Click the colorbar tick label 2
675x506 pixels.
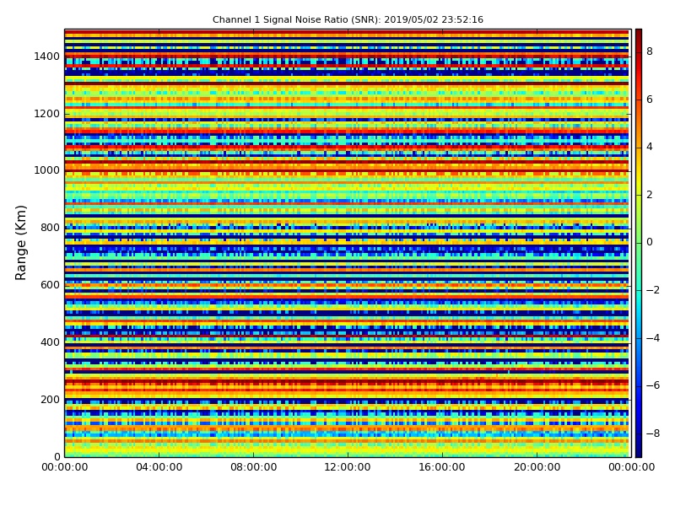click(650, 195)
